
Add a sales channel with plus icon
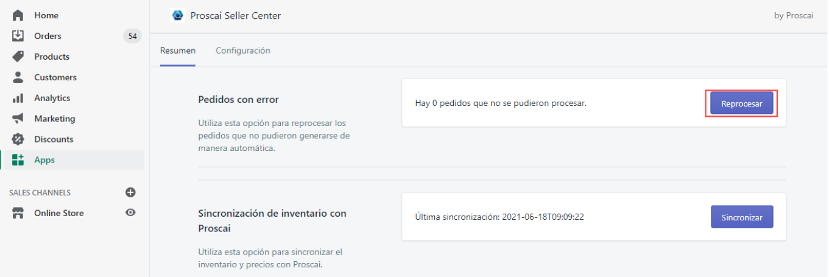point(130,192)
